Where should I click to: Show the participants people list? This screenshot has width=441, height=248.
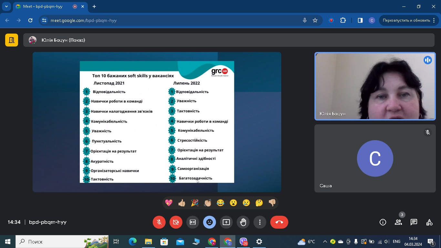(398, 222)
